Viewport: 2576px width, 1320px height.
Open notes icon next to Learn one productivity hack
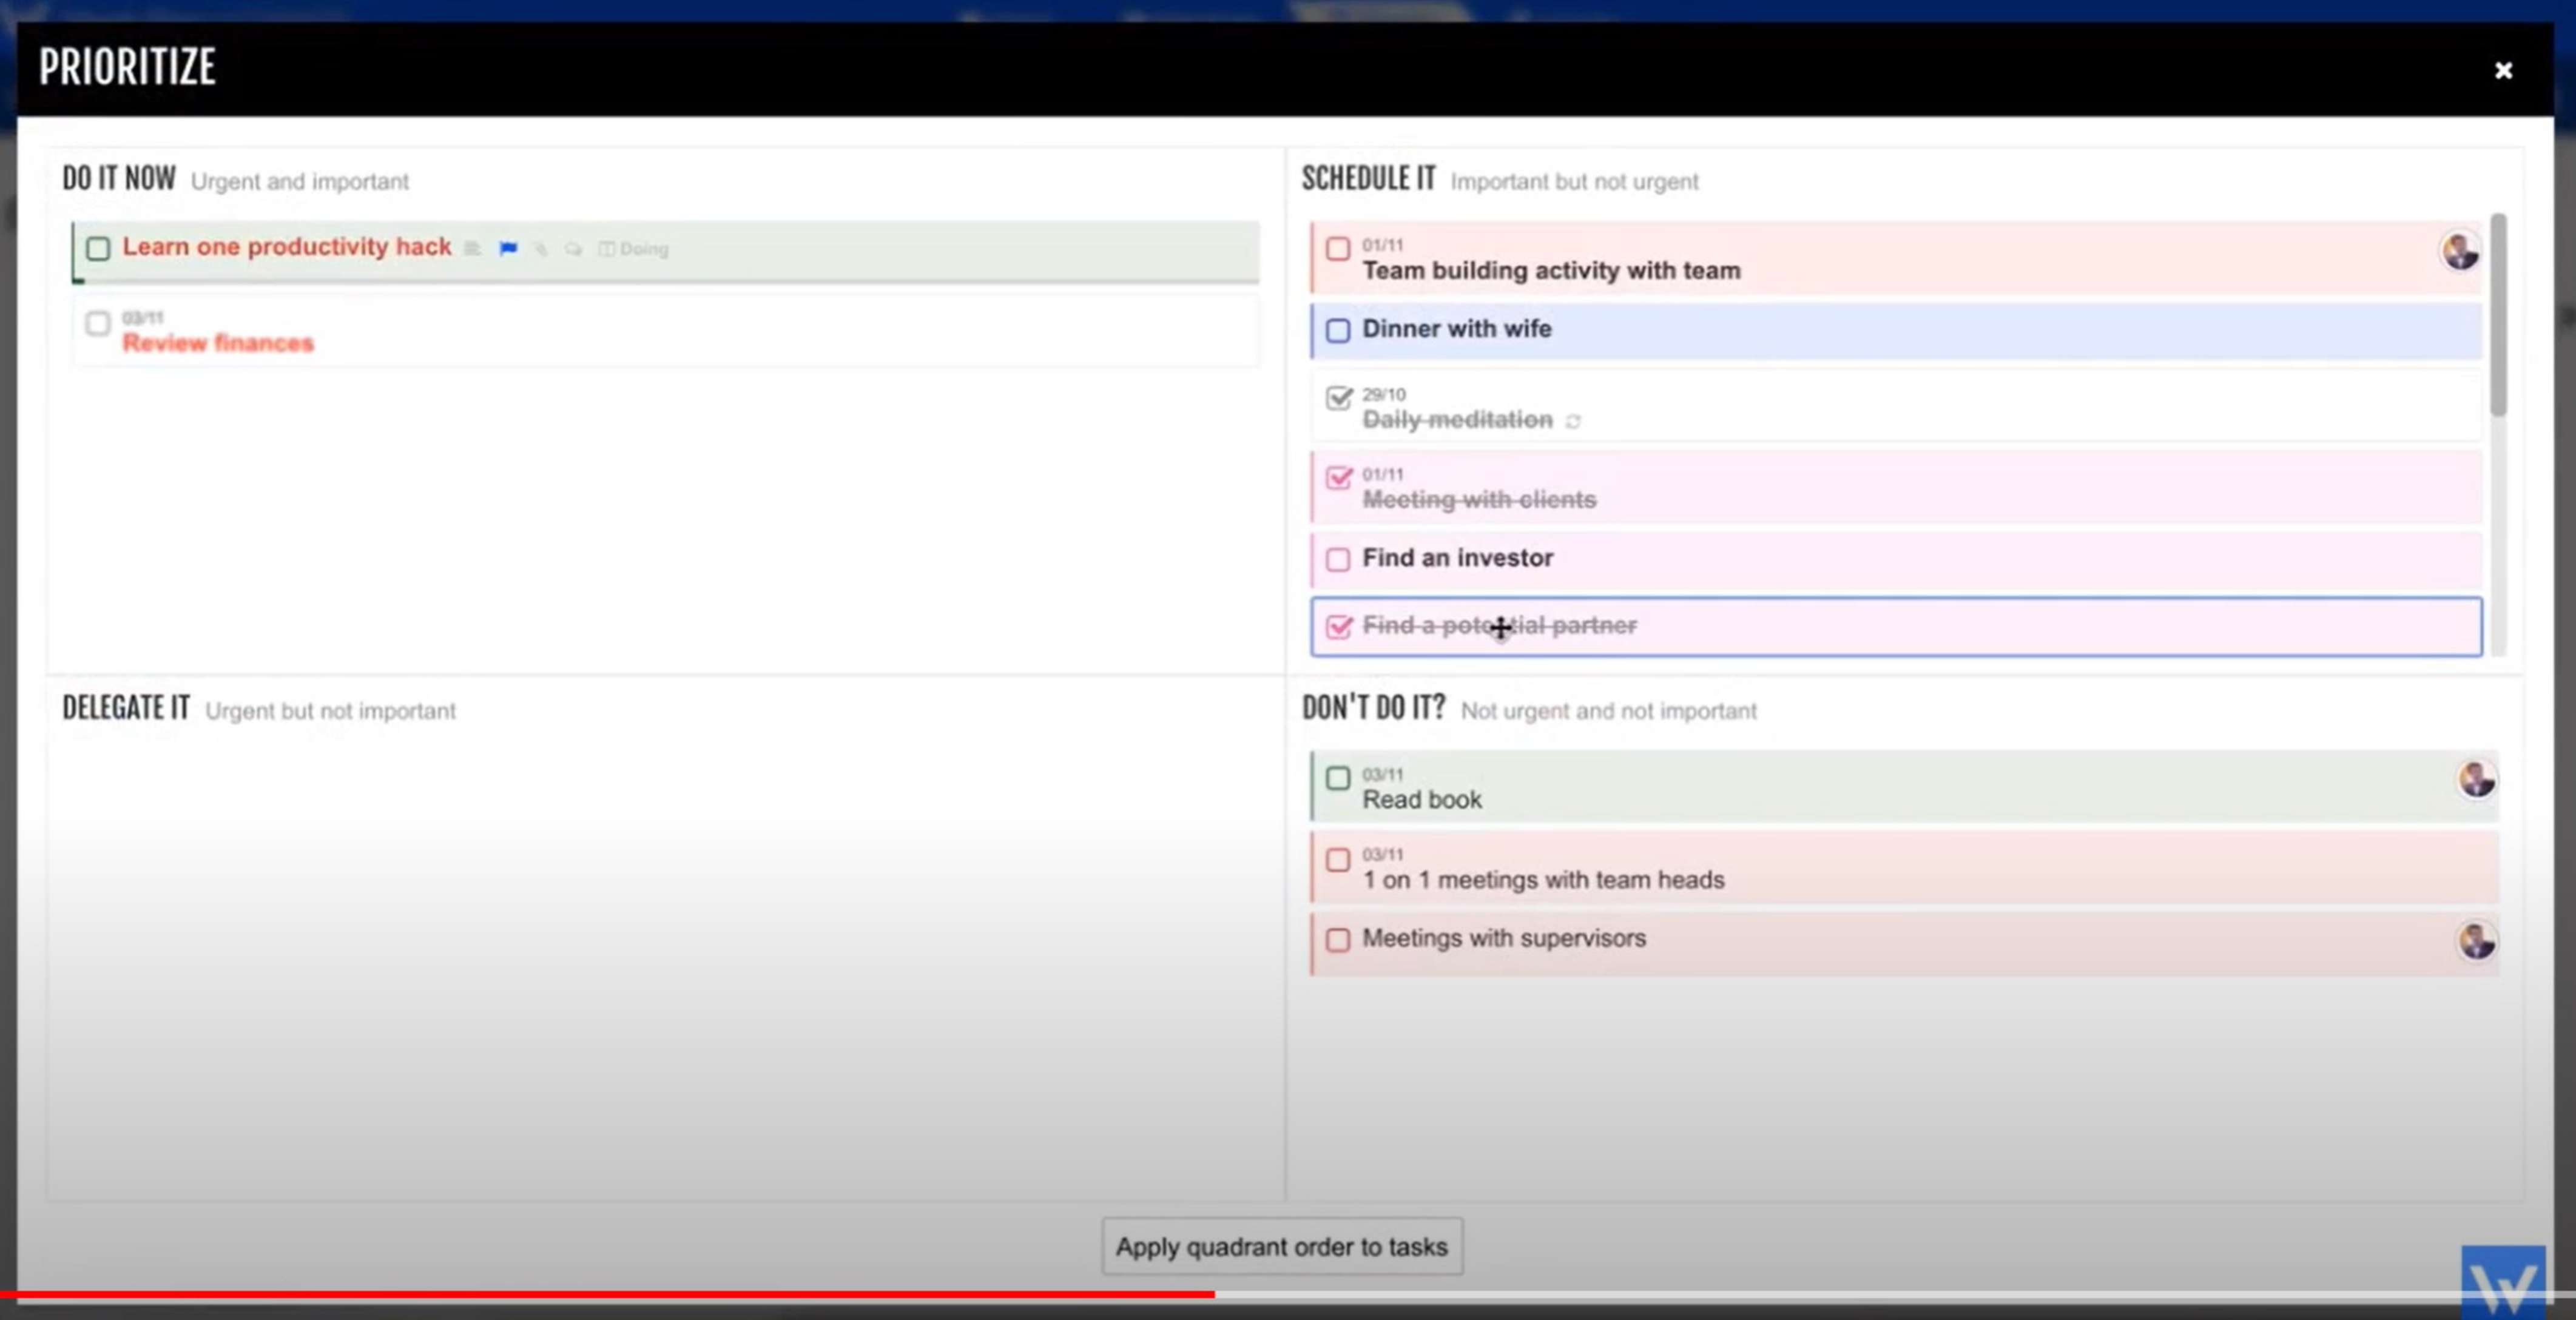472,248
